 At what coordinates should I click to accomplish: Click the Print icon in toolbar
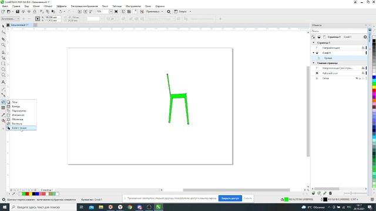point(35,12)
